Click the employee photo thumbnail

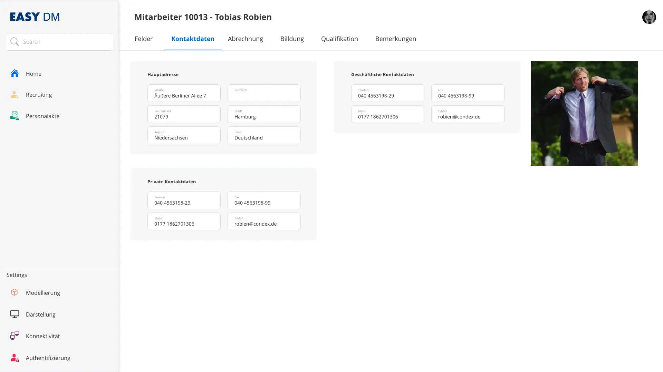coord(584,113)
